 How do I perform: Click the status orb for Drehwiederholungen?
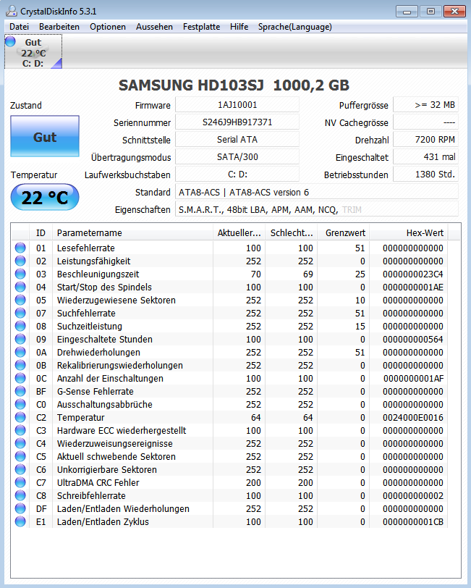coord(20,352)
